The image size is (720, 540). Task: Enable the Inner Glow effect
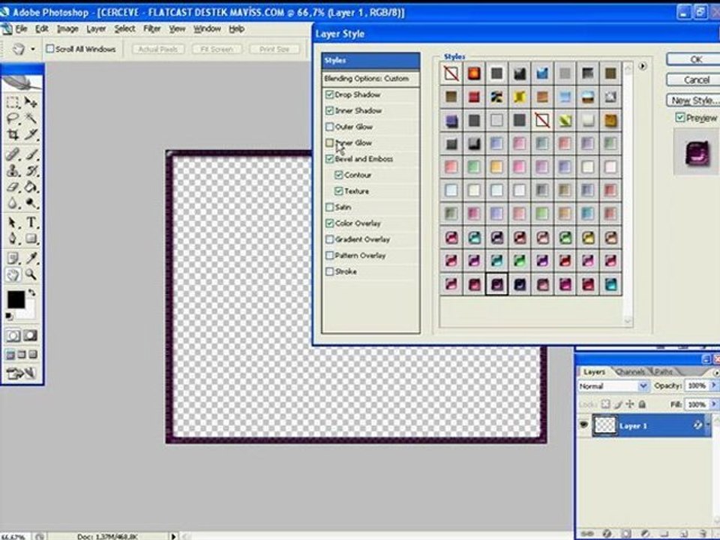[329, 142]
